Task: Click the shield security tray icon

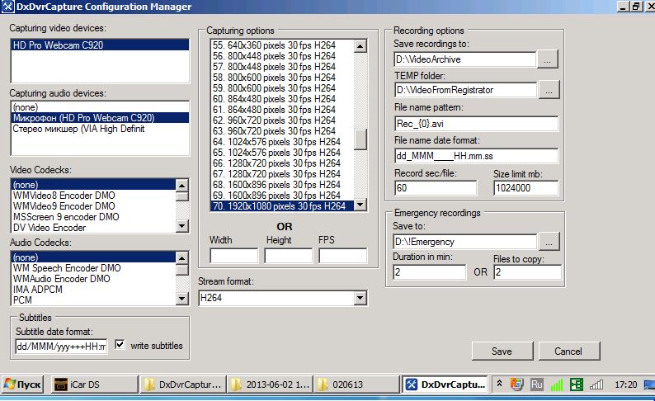Action: [x=516, y=384]
